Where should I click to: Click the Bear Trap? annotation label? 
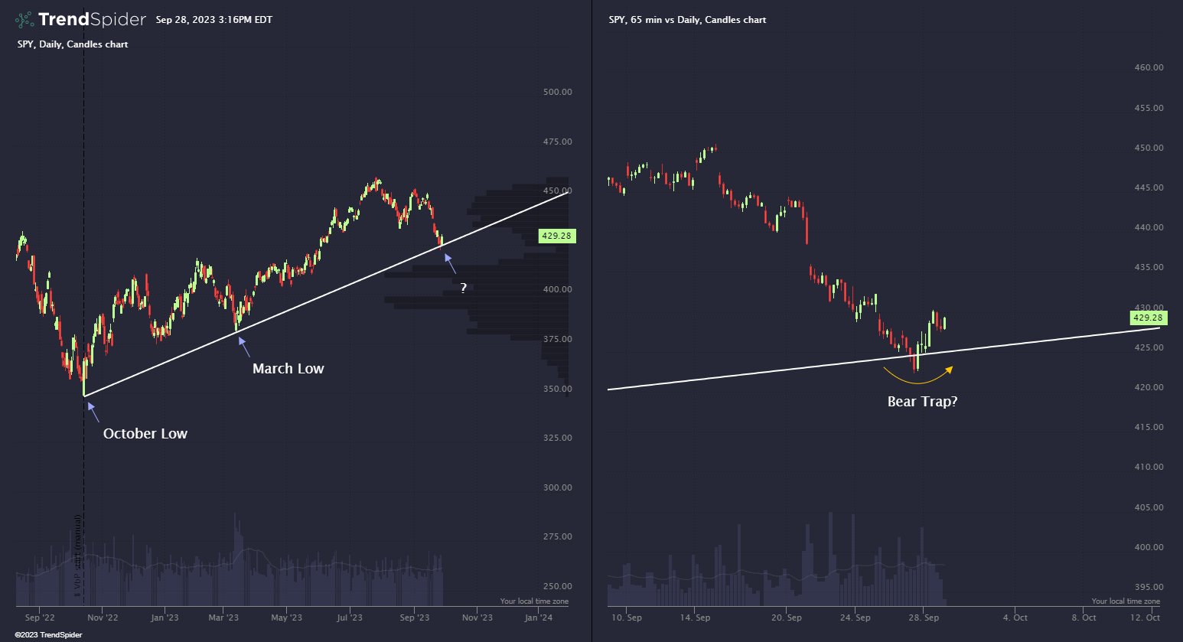[922, 402]
